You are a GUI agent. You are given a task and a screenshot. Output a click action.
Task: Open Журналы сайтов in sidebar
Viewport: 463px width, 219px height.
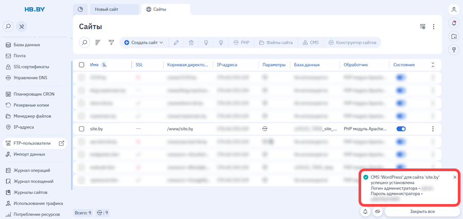(35, 192)
